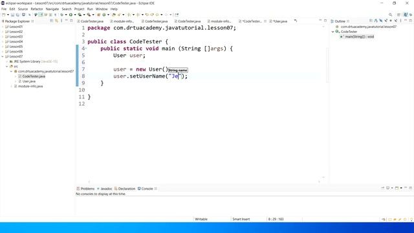Select User.java in Package Explorer

[x=28, y=82]
